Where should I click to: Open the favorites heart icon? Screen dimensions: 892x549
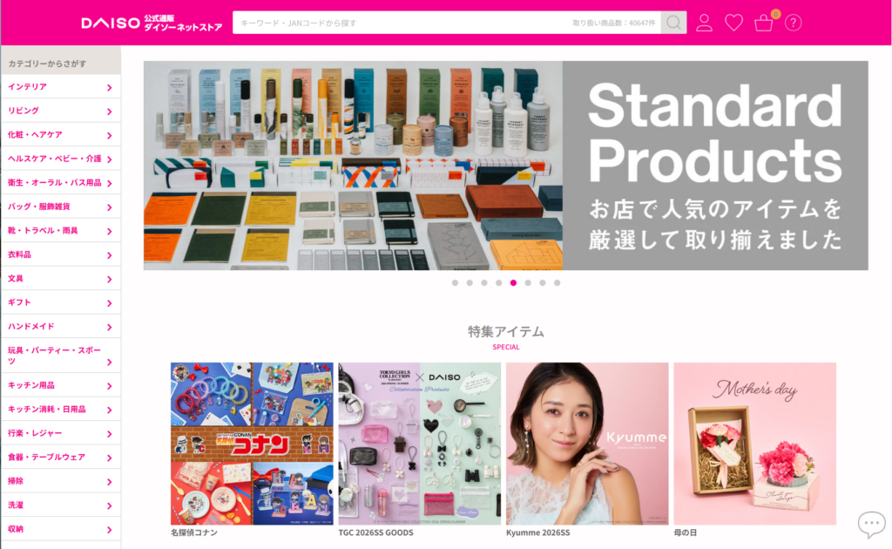[x=733, y=23]
